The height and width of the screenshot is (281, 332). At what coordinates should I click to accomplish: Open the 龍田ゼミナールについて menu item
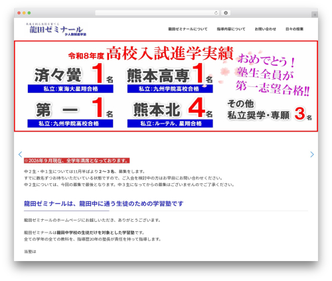tap(188, 29)
